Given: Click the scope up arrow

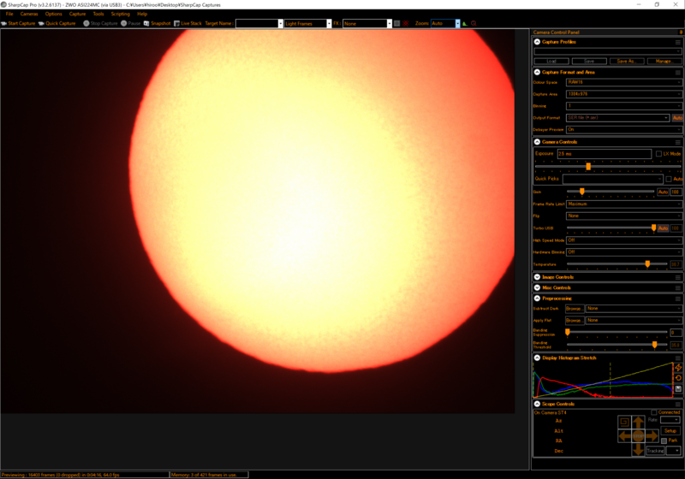Looking at the screenshot, I should coord(638,423).
